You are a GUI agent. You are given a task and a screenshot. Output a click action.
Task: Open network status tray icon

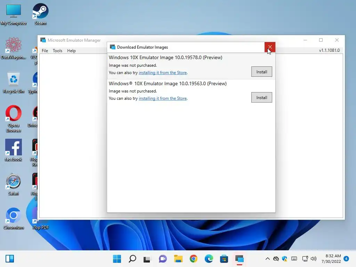(x=305, y=259)
